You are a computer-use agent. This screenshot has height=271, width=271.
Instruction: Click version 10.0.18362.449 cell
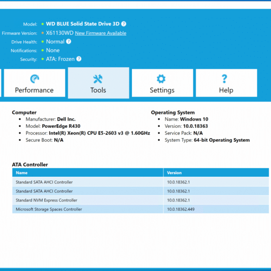click(216, 209)
